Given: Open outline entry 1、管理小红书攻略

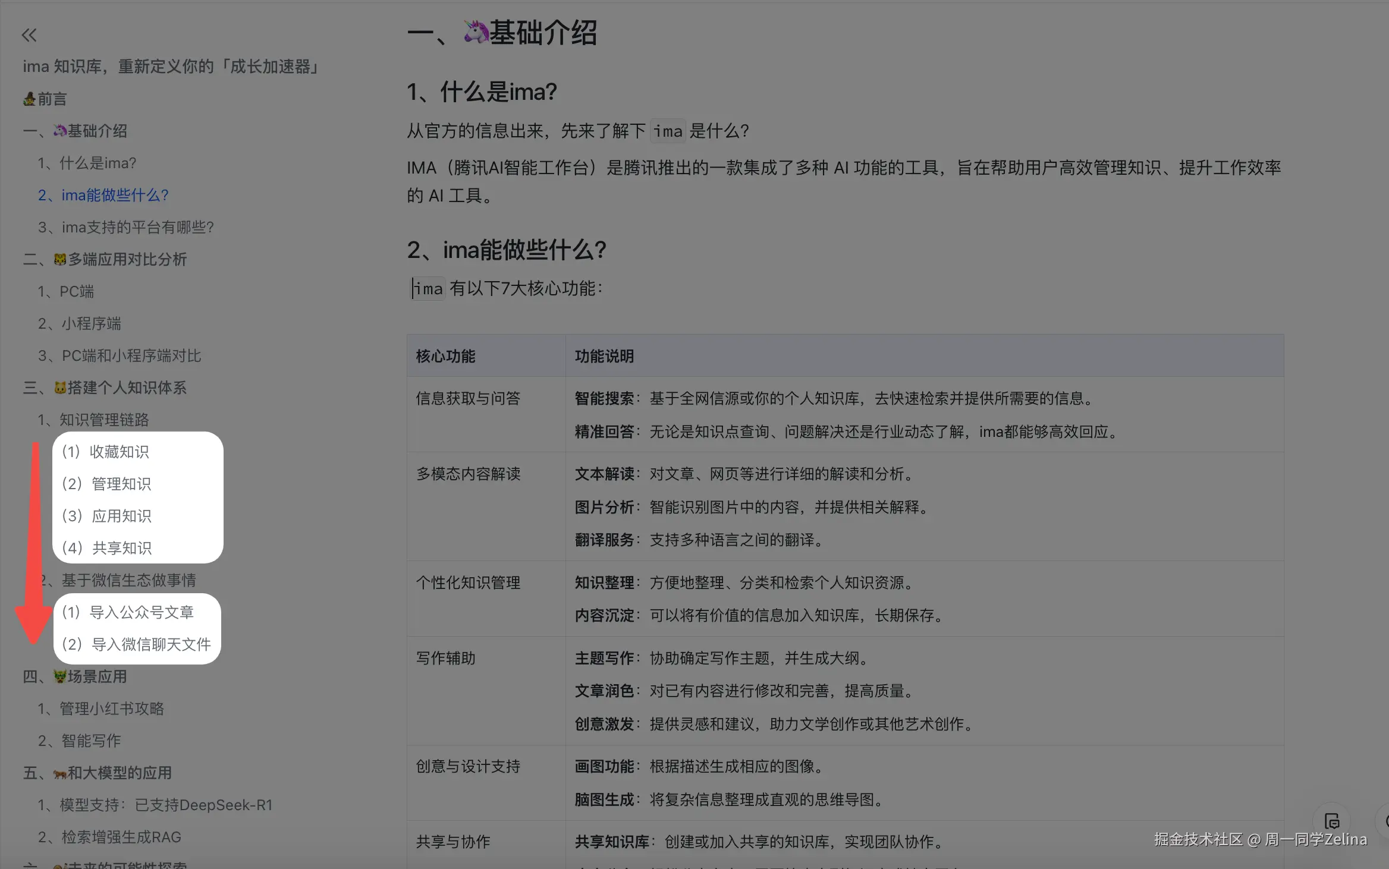Looking at the screenshot, I should (x=101, y=709).
